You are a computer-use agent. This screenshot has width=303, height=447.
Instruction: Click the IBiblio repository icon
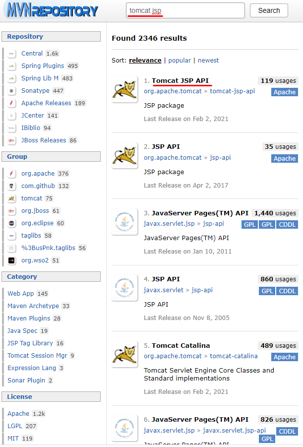click(11, 128)
